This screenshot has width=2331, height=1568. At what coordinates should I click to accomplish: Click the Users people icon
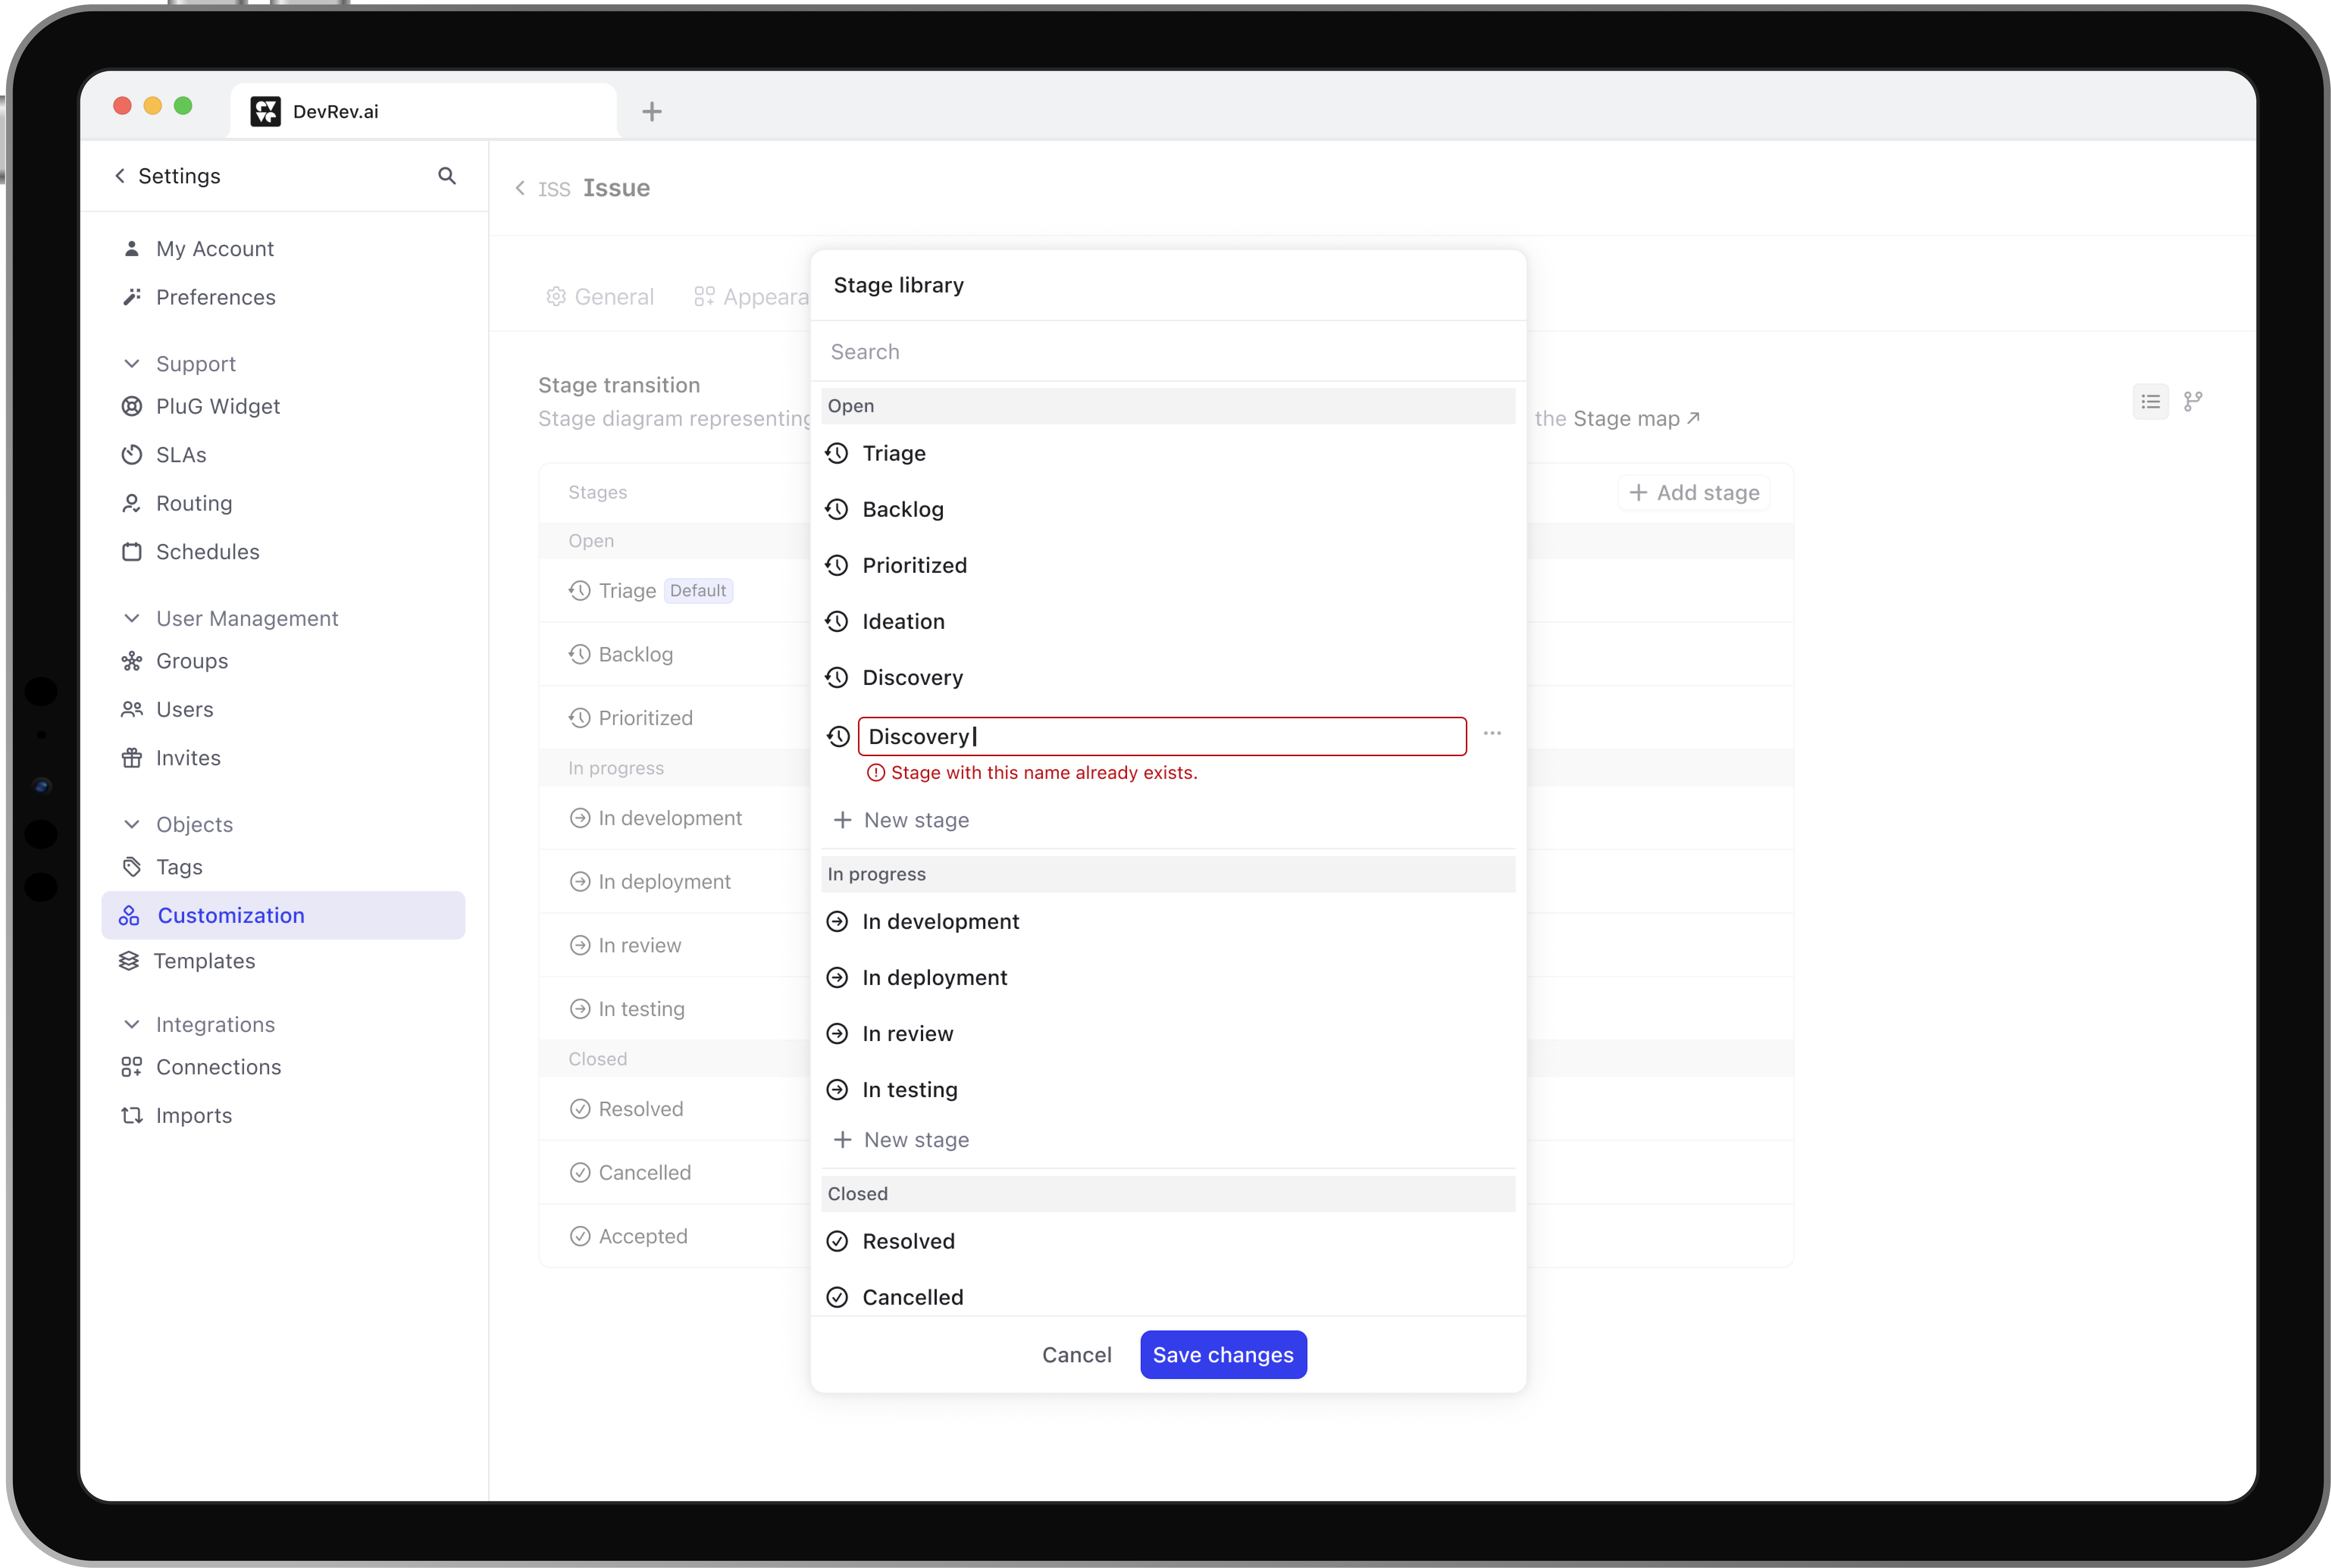[x=131, y=709]
